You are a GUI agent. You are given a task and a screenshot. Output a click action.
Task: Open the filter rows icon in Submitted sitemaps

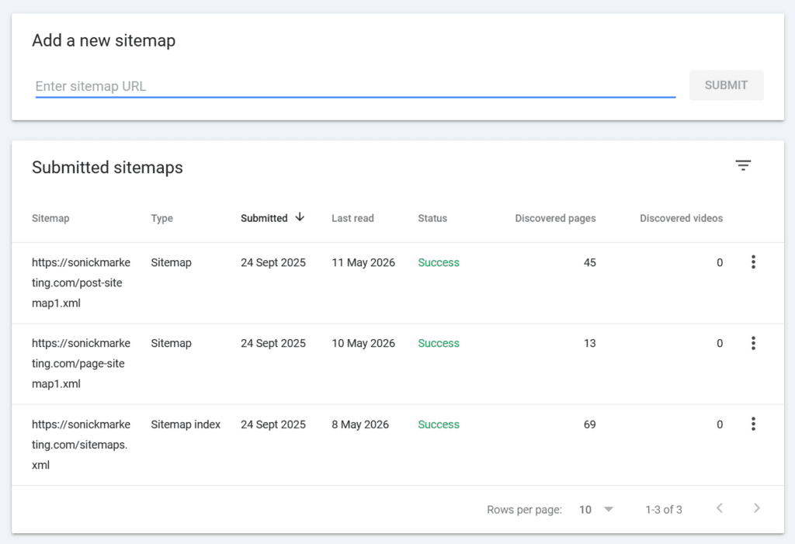pyautogui.click(x=743, y=165)
